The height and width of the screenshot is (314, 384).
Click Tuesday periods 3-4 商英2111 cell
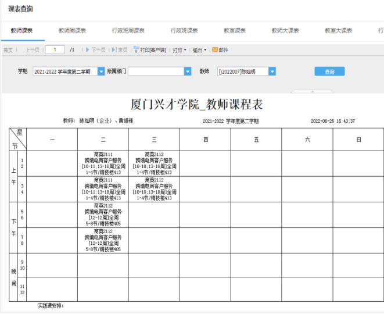[x=103, y=189]
